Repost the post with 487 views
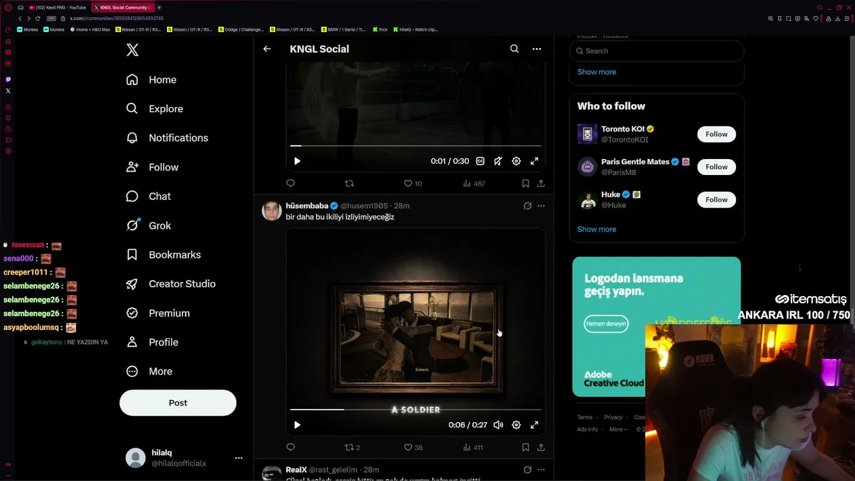 349,183
